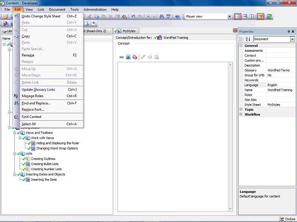This screenshot has width=297, height=222.
Task: Click the Undo arrow in the toolbar
Action: (x=133, y=17)
